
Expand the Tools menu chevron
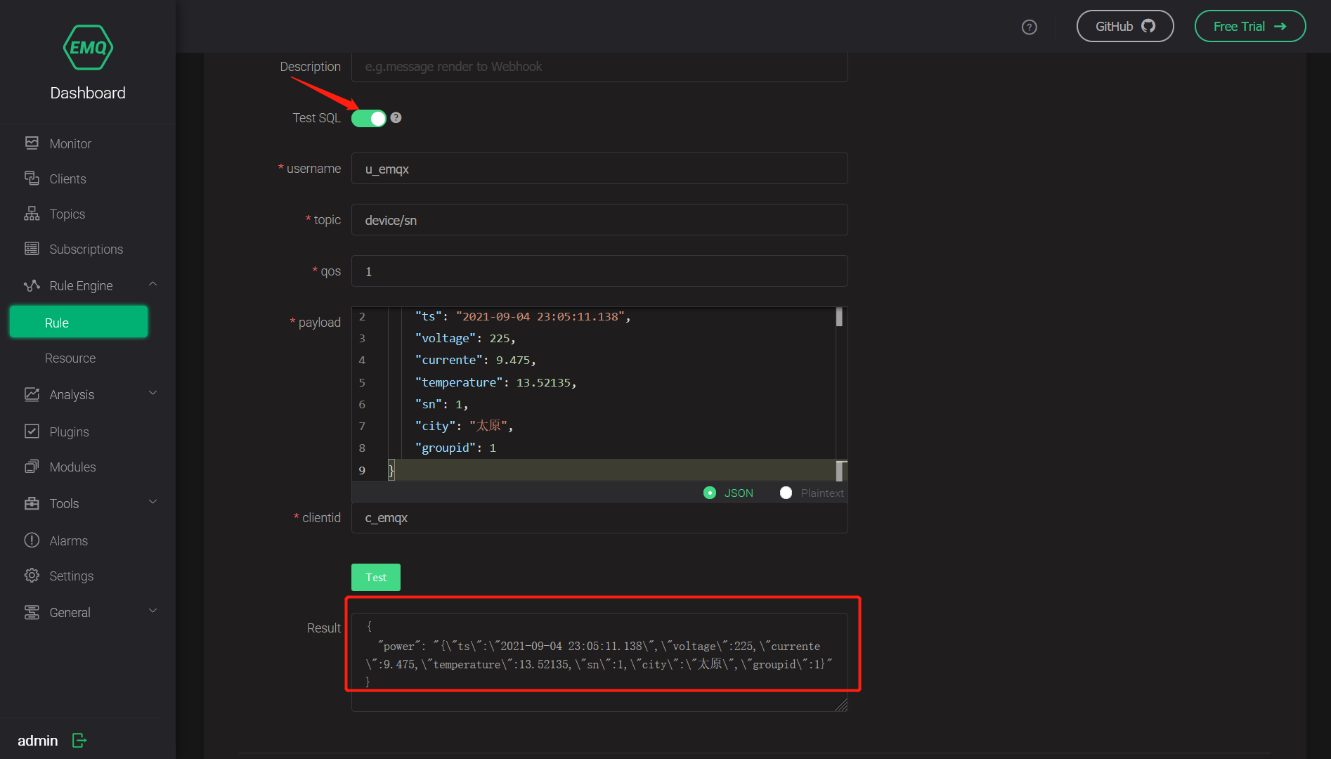(152, 502)
